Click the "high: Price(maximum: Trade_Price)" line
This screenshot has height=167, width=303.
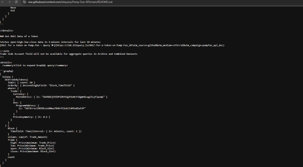(x=33, y=143)
